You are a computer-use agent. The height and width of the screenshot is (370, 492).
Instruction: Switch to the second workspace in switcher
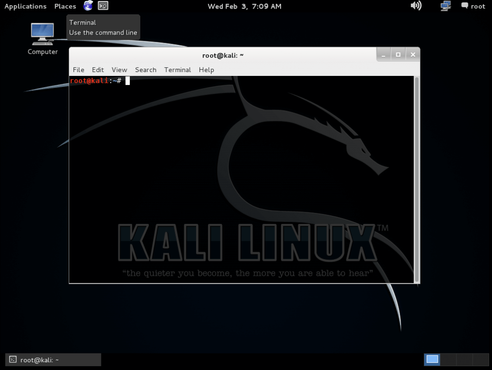pyautogui.click(x=448, y=359)
